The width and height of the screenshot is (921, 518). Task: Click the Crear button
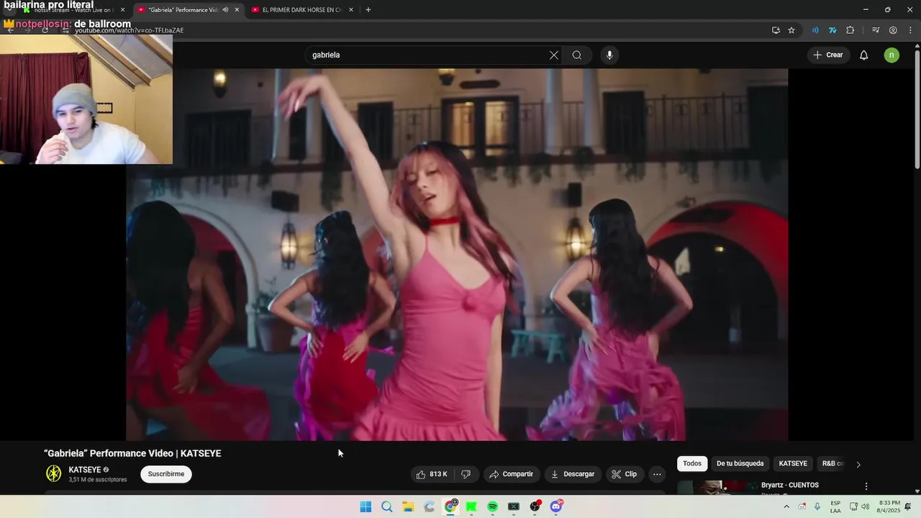click(x=827, y=55)
